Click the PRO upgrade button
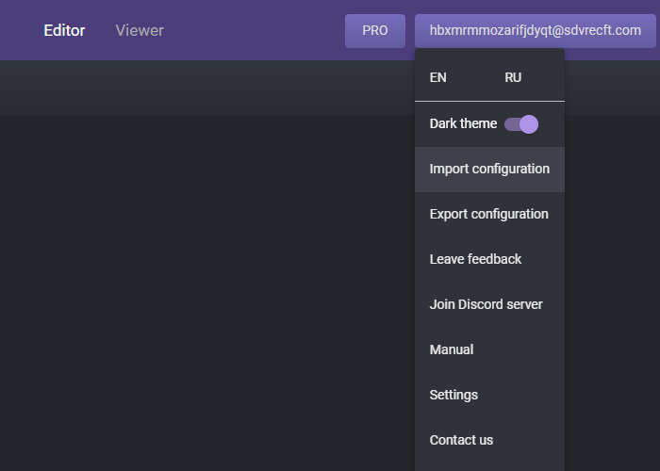660x471 pixels. pos(375,31)
